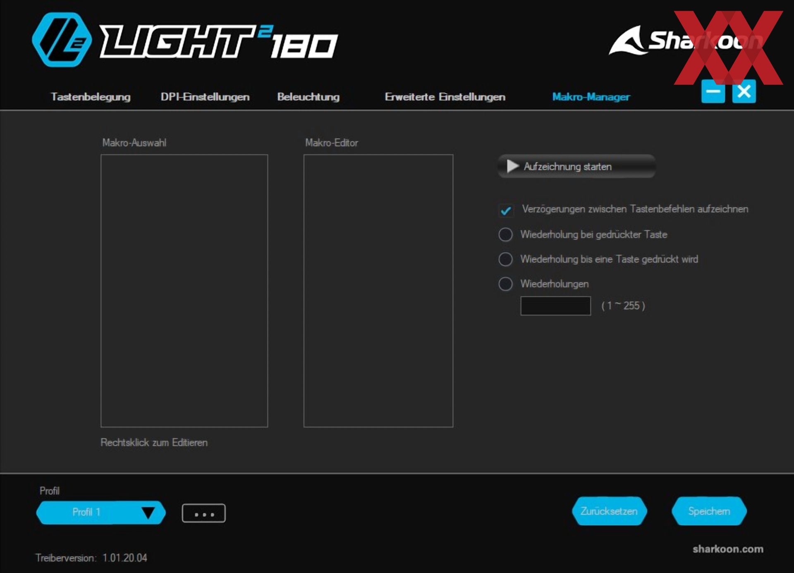Click the Treiberversion 1.01.20.04 text

[91, 558]
